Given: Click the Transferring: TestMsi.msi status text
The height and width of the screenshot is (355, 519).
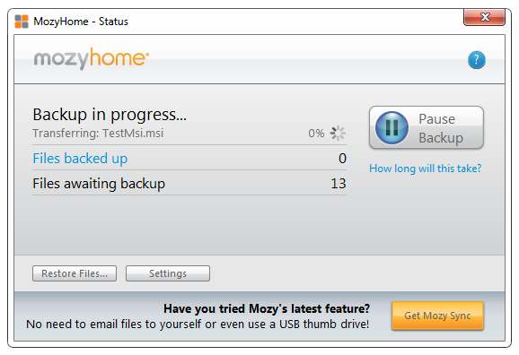Looking at the screenshot, I should [x=98, y=134].
